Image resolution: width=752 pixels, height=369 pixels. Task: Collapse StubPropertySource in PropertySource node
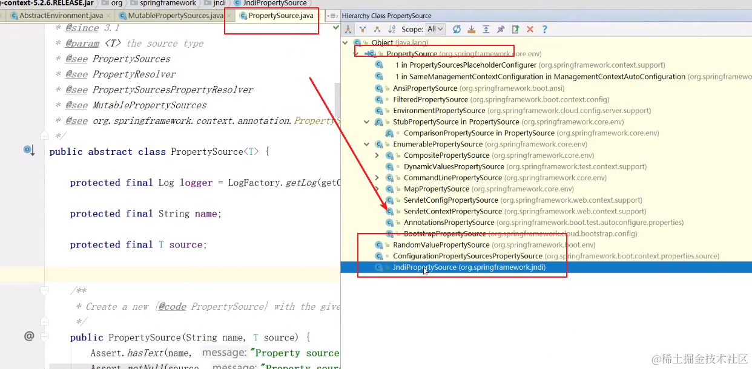click(367, 122)
